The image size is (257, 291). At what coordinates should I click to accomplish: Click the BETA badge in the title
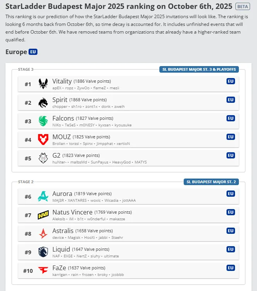tap(242, 7)
